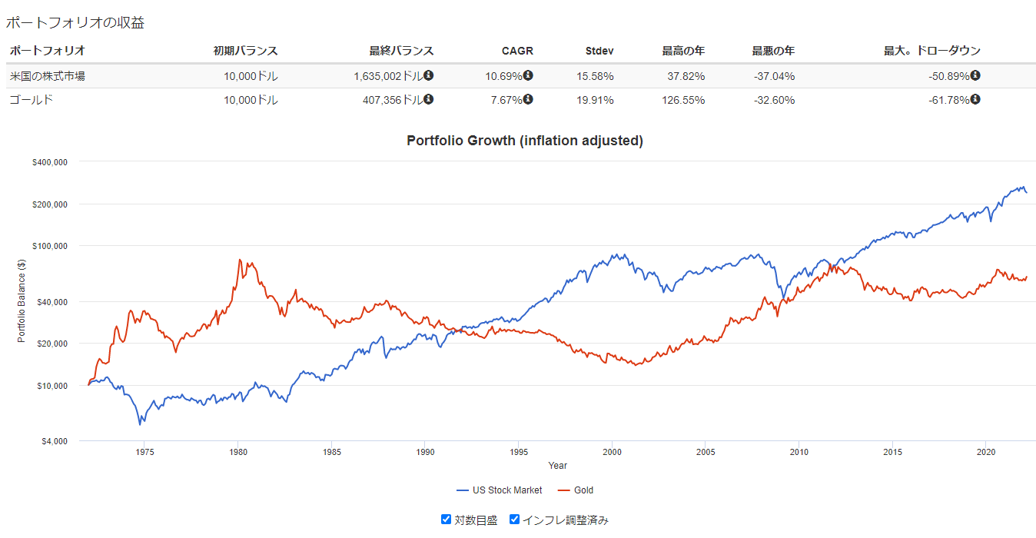The image size is (1036, 538).
Task: Click the 最大。ドローダウン column header
Action: (931, 51)
